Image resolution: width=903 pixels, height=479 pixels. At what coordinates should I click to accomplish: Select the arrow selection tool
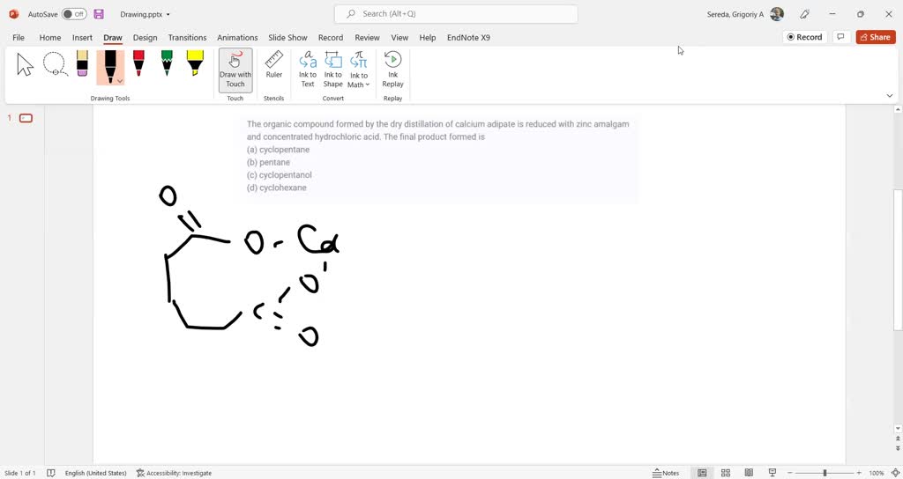coord(25,64)
